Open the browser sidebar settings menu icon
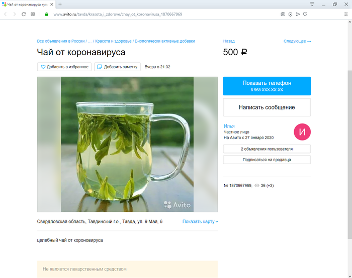 pyautogui.click(x=346, y=14)
